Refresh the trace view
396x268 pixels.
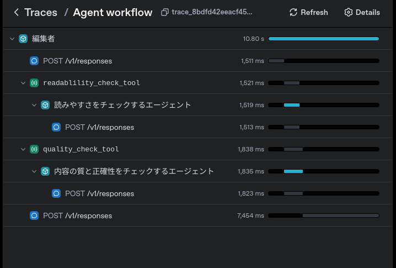coord(309,12)
